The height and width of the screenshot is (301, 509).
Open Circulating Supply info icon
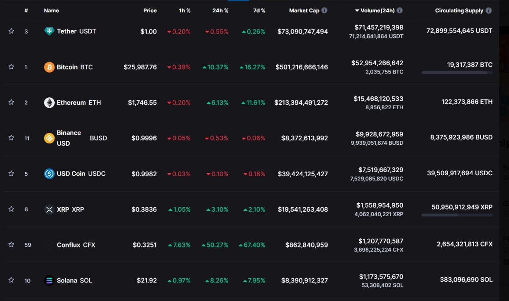tap(489, 11)
